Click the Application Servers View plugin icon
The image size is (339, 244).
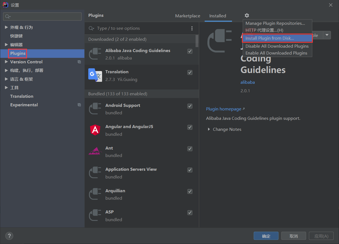[95, 173]
